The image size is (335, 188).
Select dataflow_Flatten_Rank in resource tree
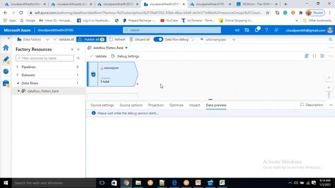[x=43, y=91]
